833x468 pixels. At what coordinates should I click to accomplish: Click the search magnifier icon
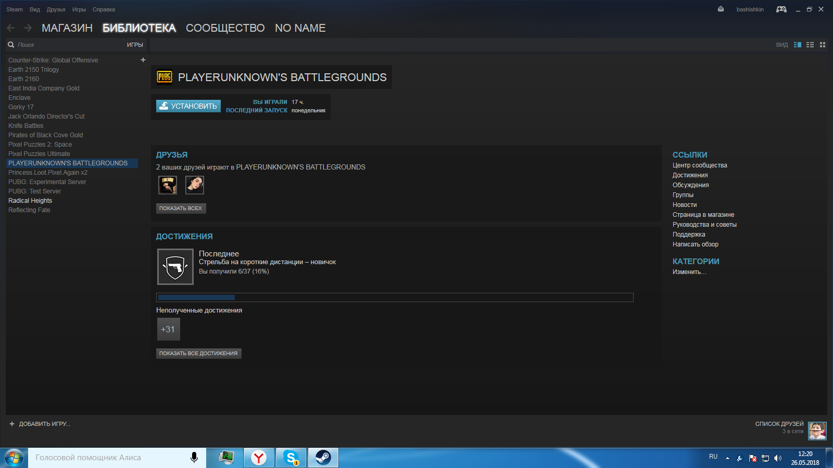pyautogui.click(x=11, y=45)
